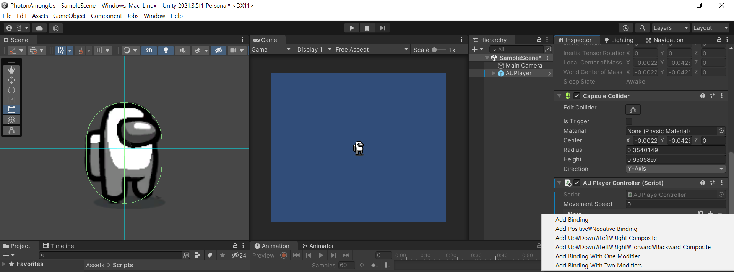
Task: Adjust Game view Scale slider
Action: click(438, 50)
